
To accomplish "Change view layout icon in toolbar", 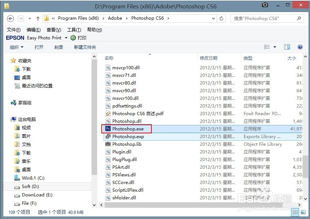I will [267, 47].
